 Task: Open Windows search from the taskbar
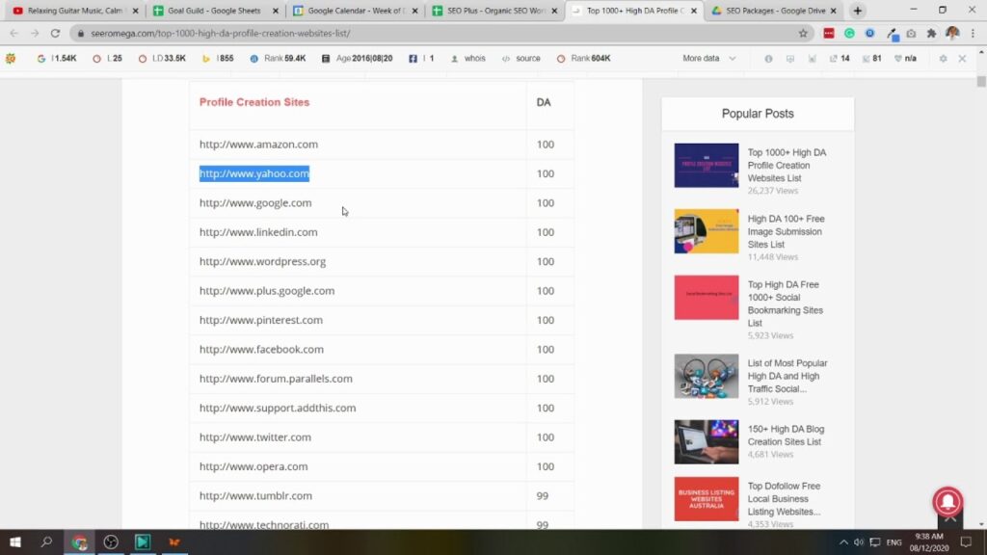46,542
